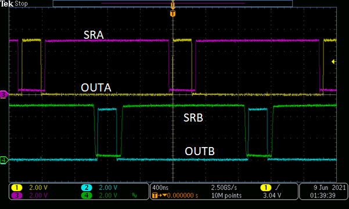Image resolution: width=349 pixels, height=209 pixels.
Task: Click the 0.000000 s delay readout
Action: coord(182,196)
